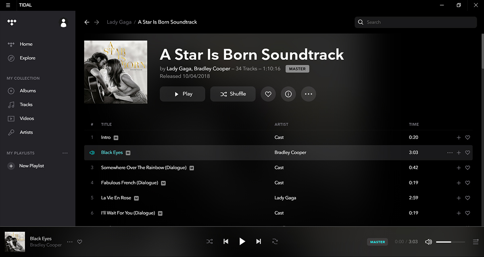
Task: Adjust the volume slider
Action: 451,242
